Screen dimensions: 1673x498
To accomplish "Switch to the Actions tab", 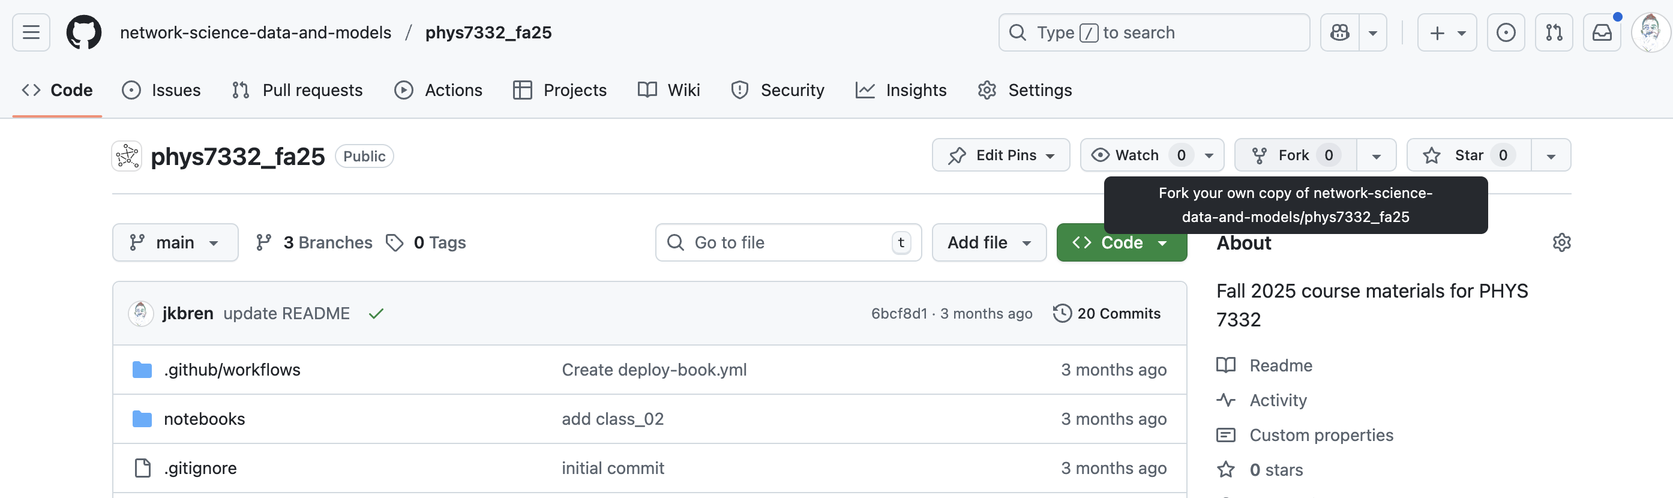I will 439,90.
